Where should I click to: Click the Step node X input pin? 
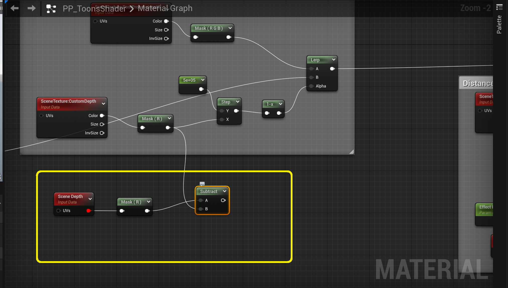[x=222, y=120]
